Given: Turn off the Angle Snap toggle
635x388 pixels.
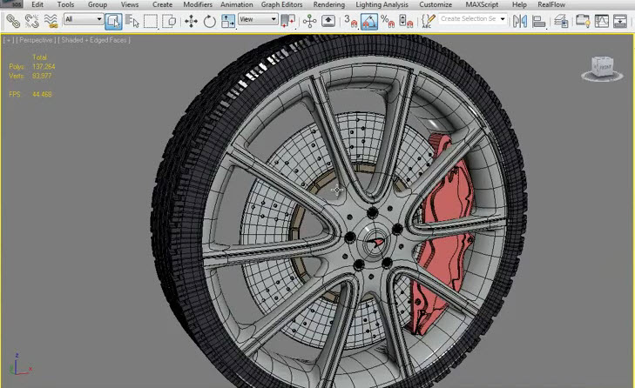Looking at the screenshot, I should tap(369, 21).
